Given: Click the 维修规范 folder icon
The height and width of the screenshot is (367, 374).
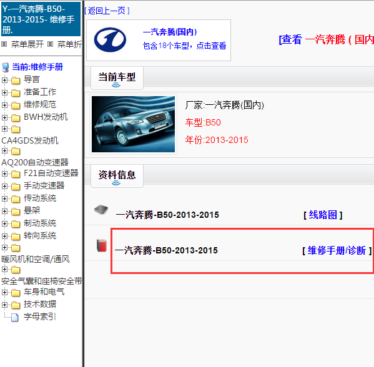Looking at the screenshot, I should pos(16,105).
